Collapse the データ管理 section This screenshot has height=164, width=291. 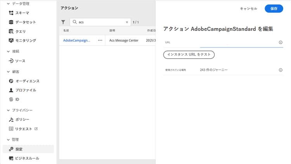[9, 3]
